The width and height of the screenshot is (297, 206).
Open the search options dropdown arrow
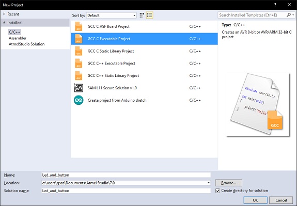(x=293, y=15)
